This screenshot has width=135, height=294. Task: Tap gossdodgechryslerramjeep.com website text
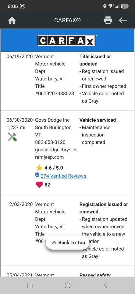click(56, 153)
